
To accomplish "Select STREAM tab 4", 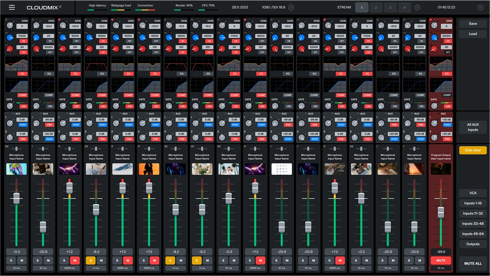I will [405, 7].
